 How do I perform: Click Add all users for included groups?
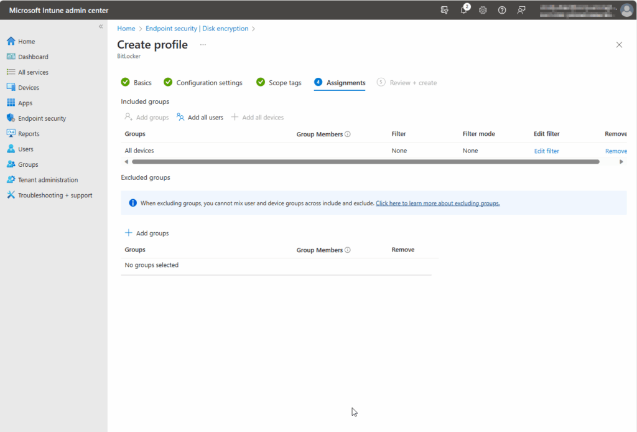pos(205,117)
